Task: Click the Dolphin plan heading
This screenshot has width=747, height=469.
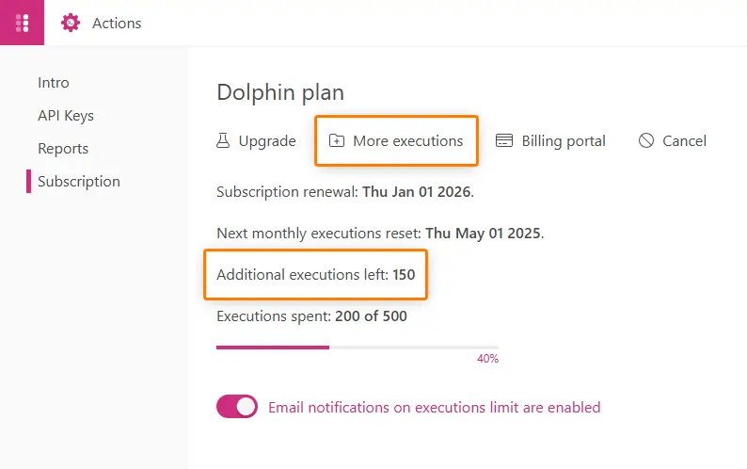Action: point(280,92)
